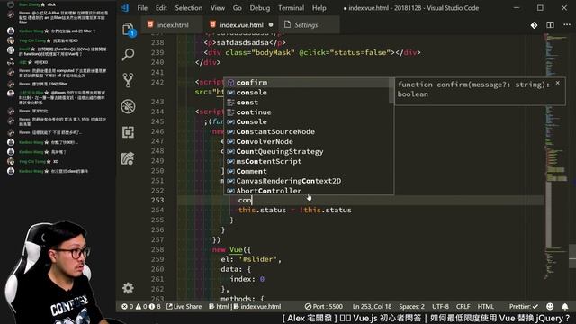Change language mode via HTML

tap(486, 306)
